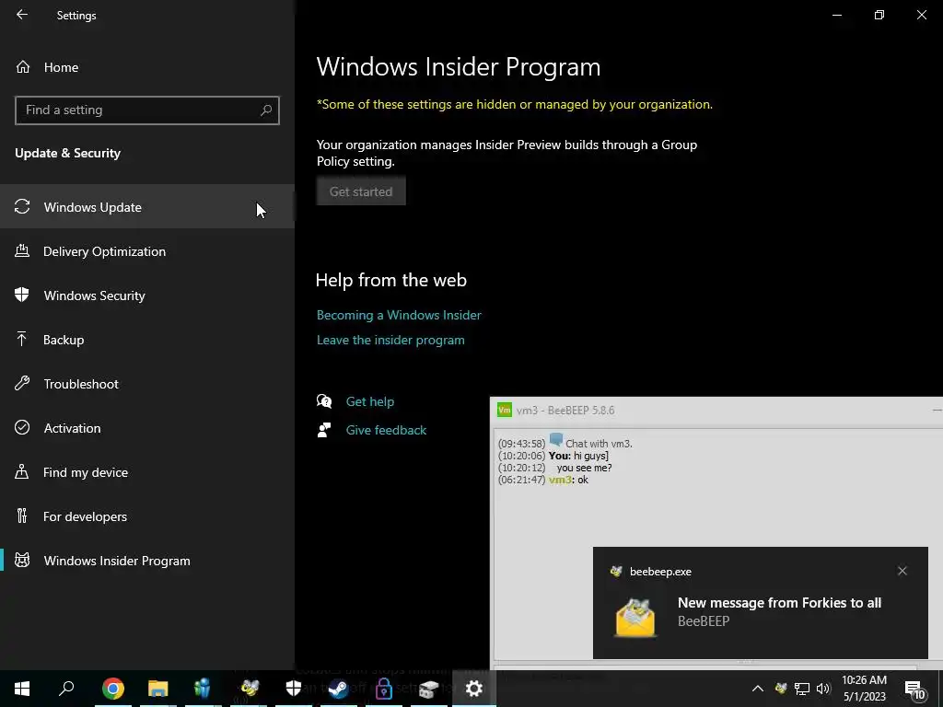This screenshot has width=943, height=707.
Task: Open File Explorer from taskbar
Action: click(158, 689)
